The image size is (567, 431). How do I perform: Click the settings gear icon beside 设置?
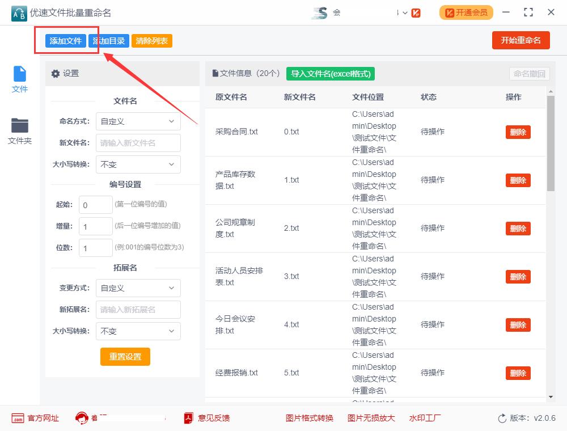coord(56,74)
